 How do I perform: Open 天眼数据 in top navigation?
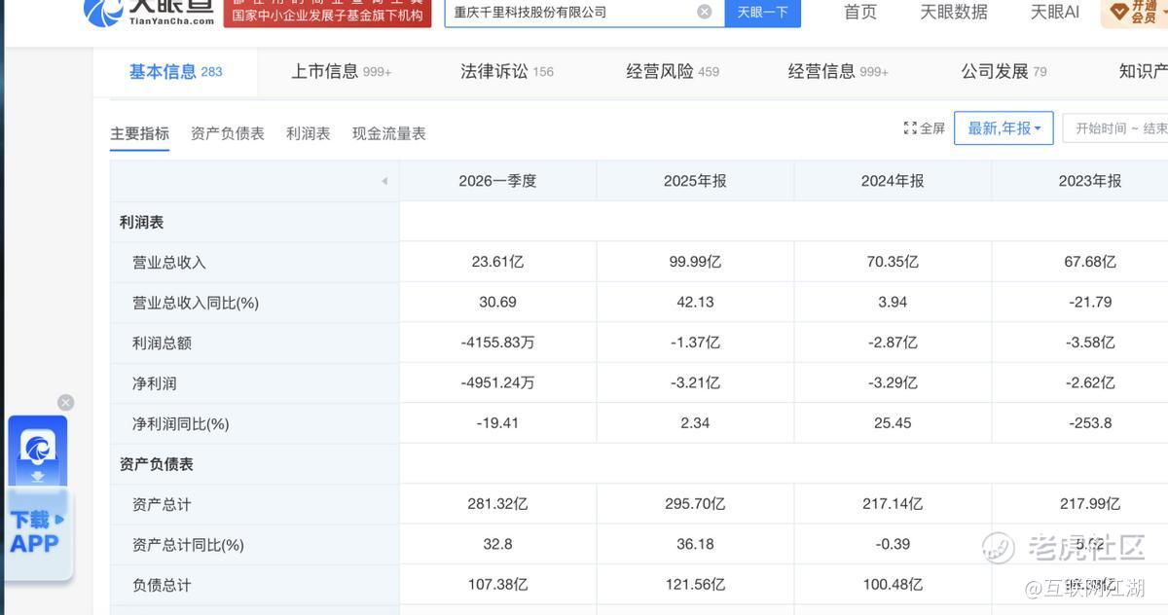click(x=954, y=12)
